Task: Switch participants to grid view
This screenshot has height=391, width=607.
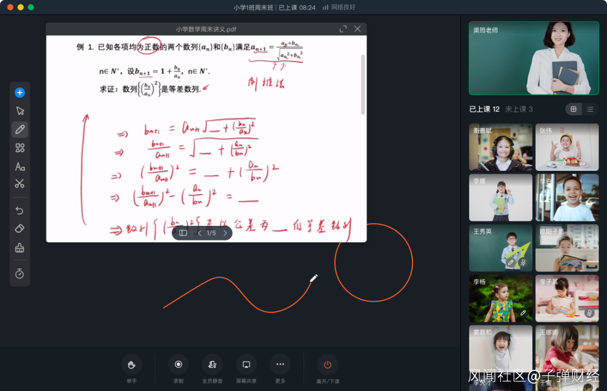Action: pyautogui.click(x=573, y=109)
